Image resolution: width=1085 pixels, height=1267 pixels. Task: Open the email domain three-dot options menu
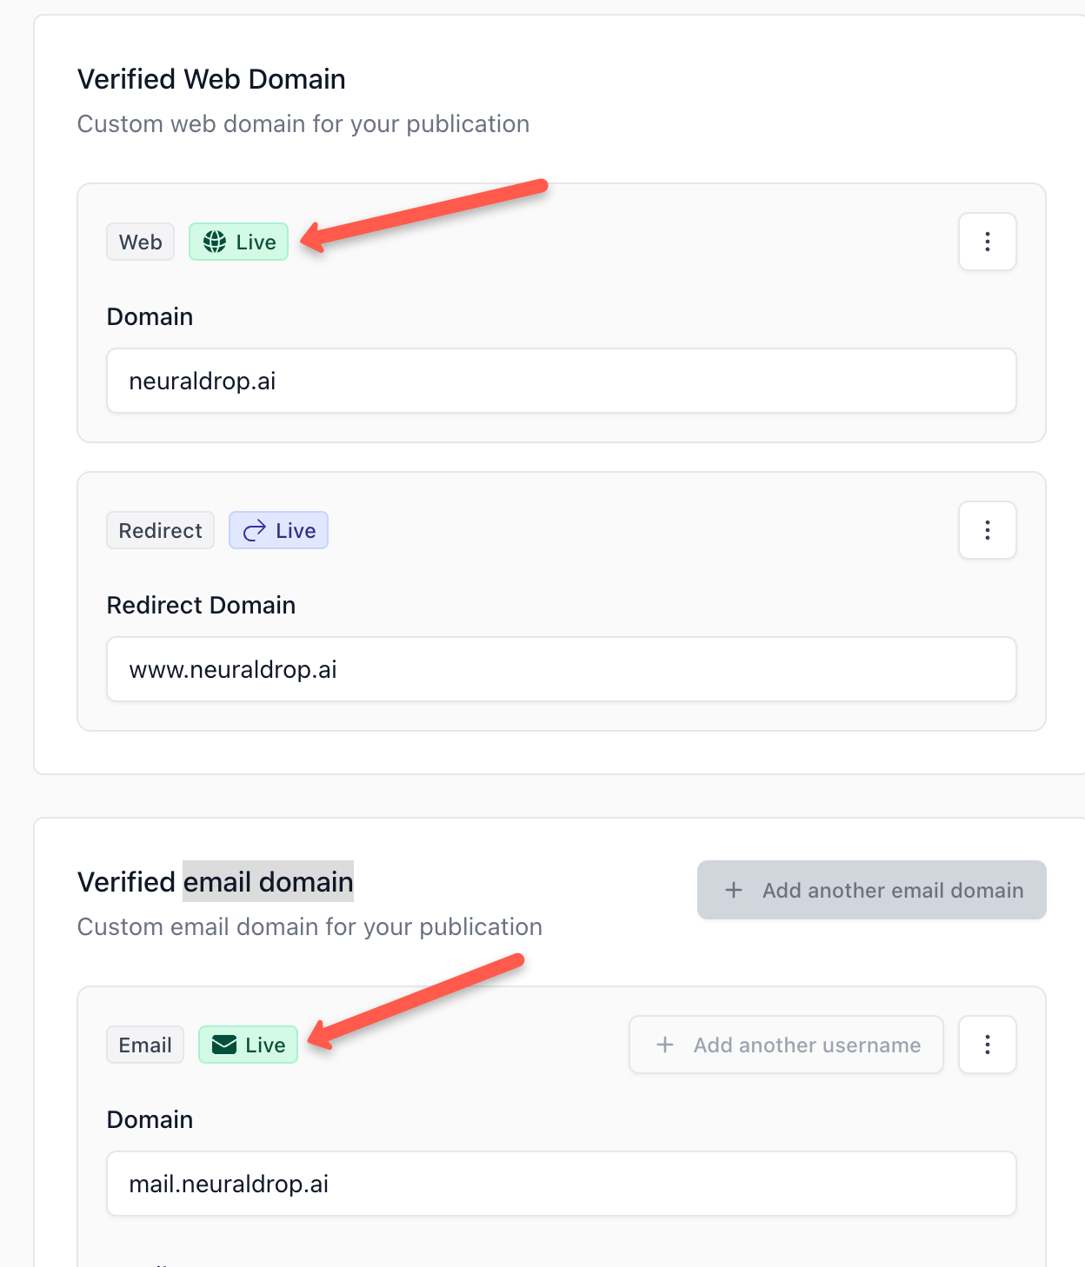pos(988,1045)
